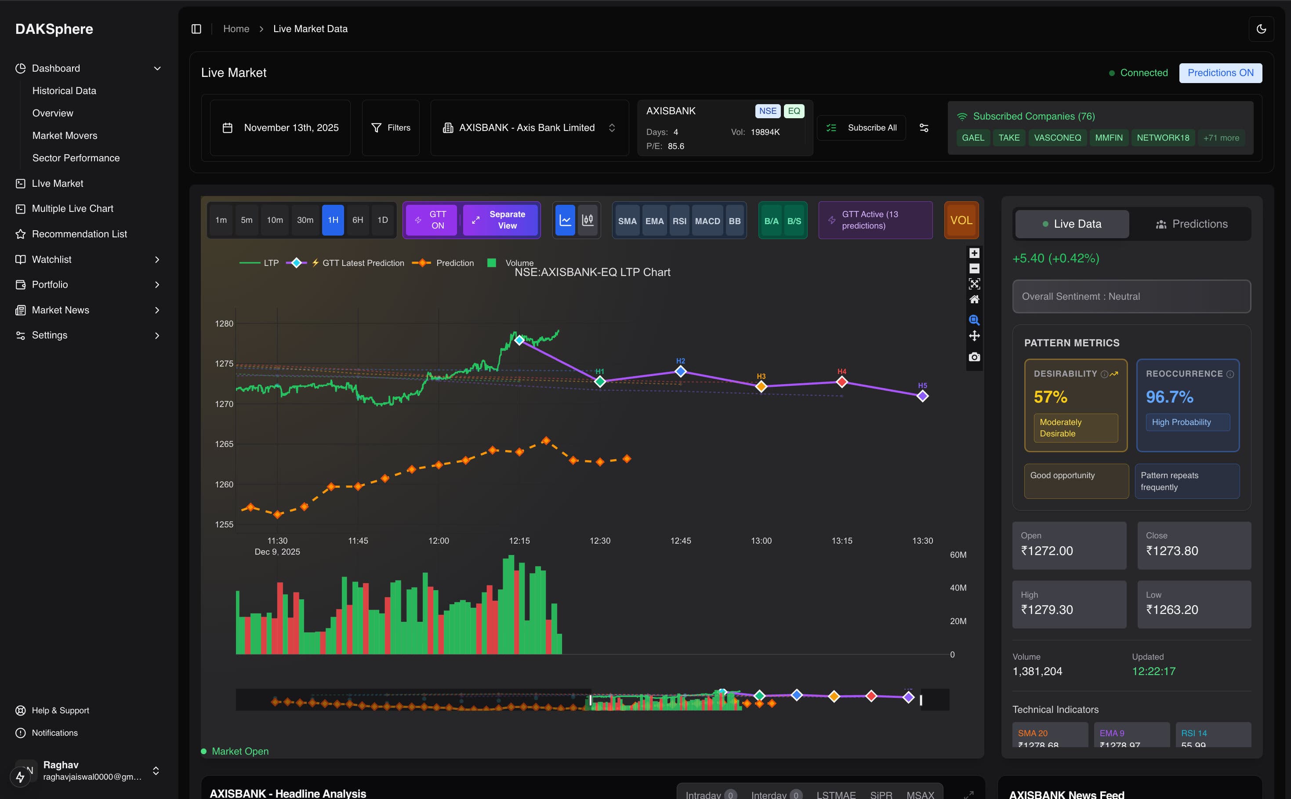Expand the Watchlist sidebar menu
The image size is (1291, 799).
pyautogui.click(x=157, y=259)
